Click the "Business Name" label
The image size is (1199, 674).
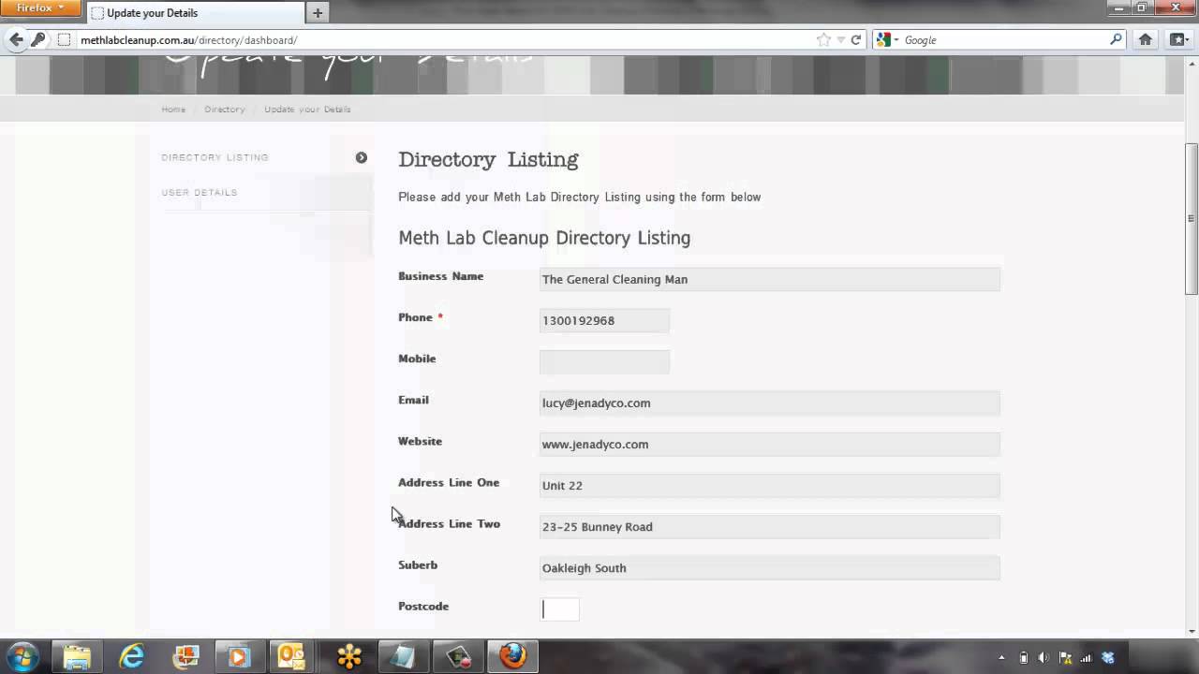[x=440, y=276]
